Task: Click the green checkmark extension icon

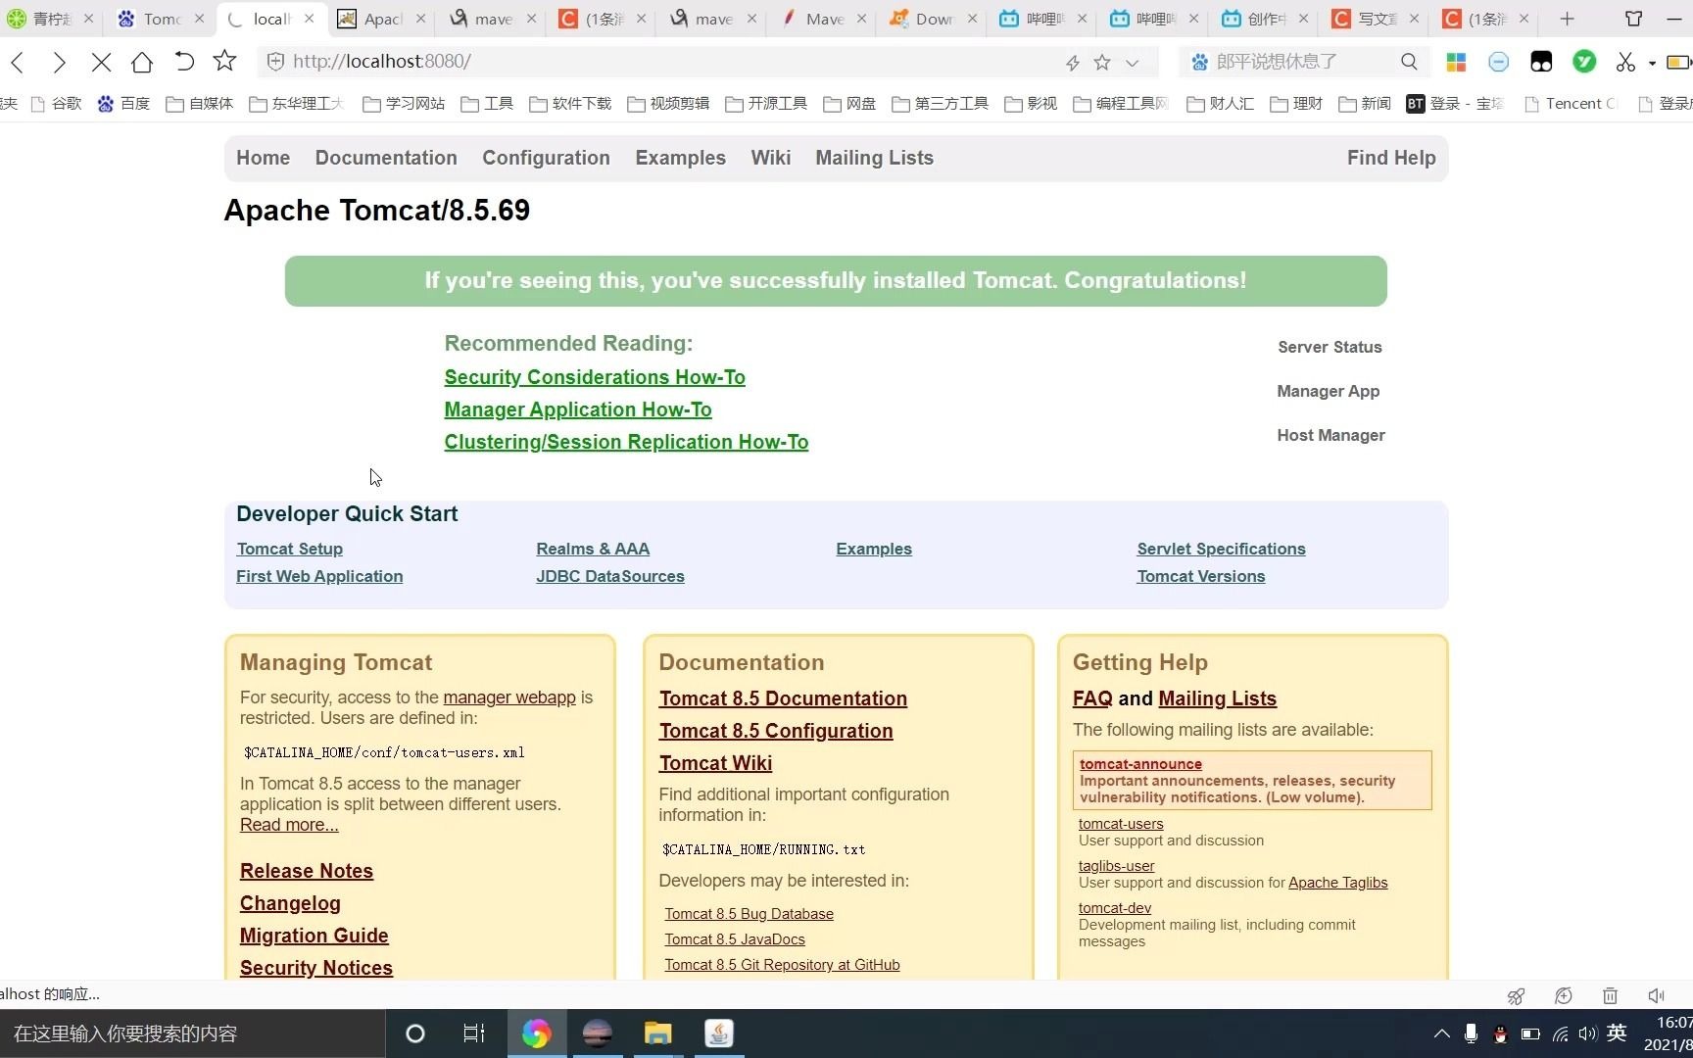Action: [1584, 62]
